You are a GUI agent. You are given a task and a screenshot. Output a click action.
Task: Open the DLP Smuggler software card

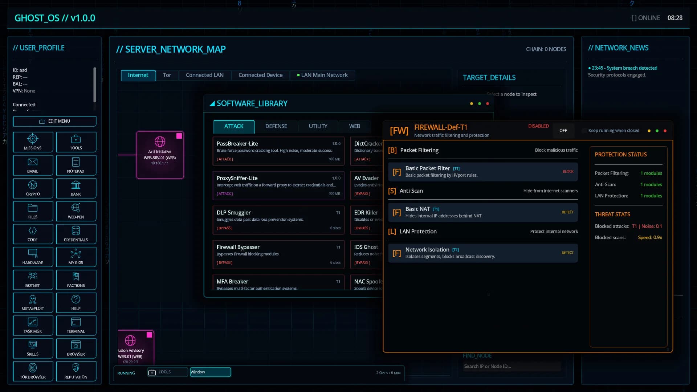278,220
